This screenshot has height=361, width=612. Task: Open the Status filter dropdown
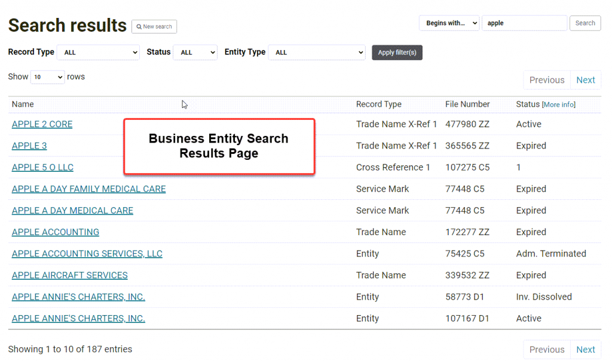[195, 53]
